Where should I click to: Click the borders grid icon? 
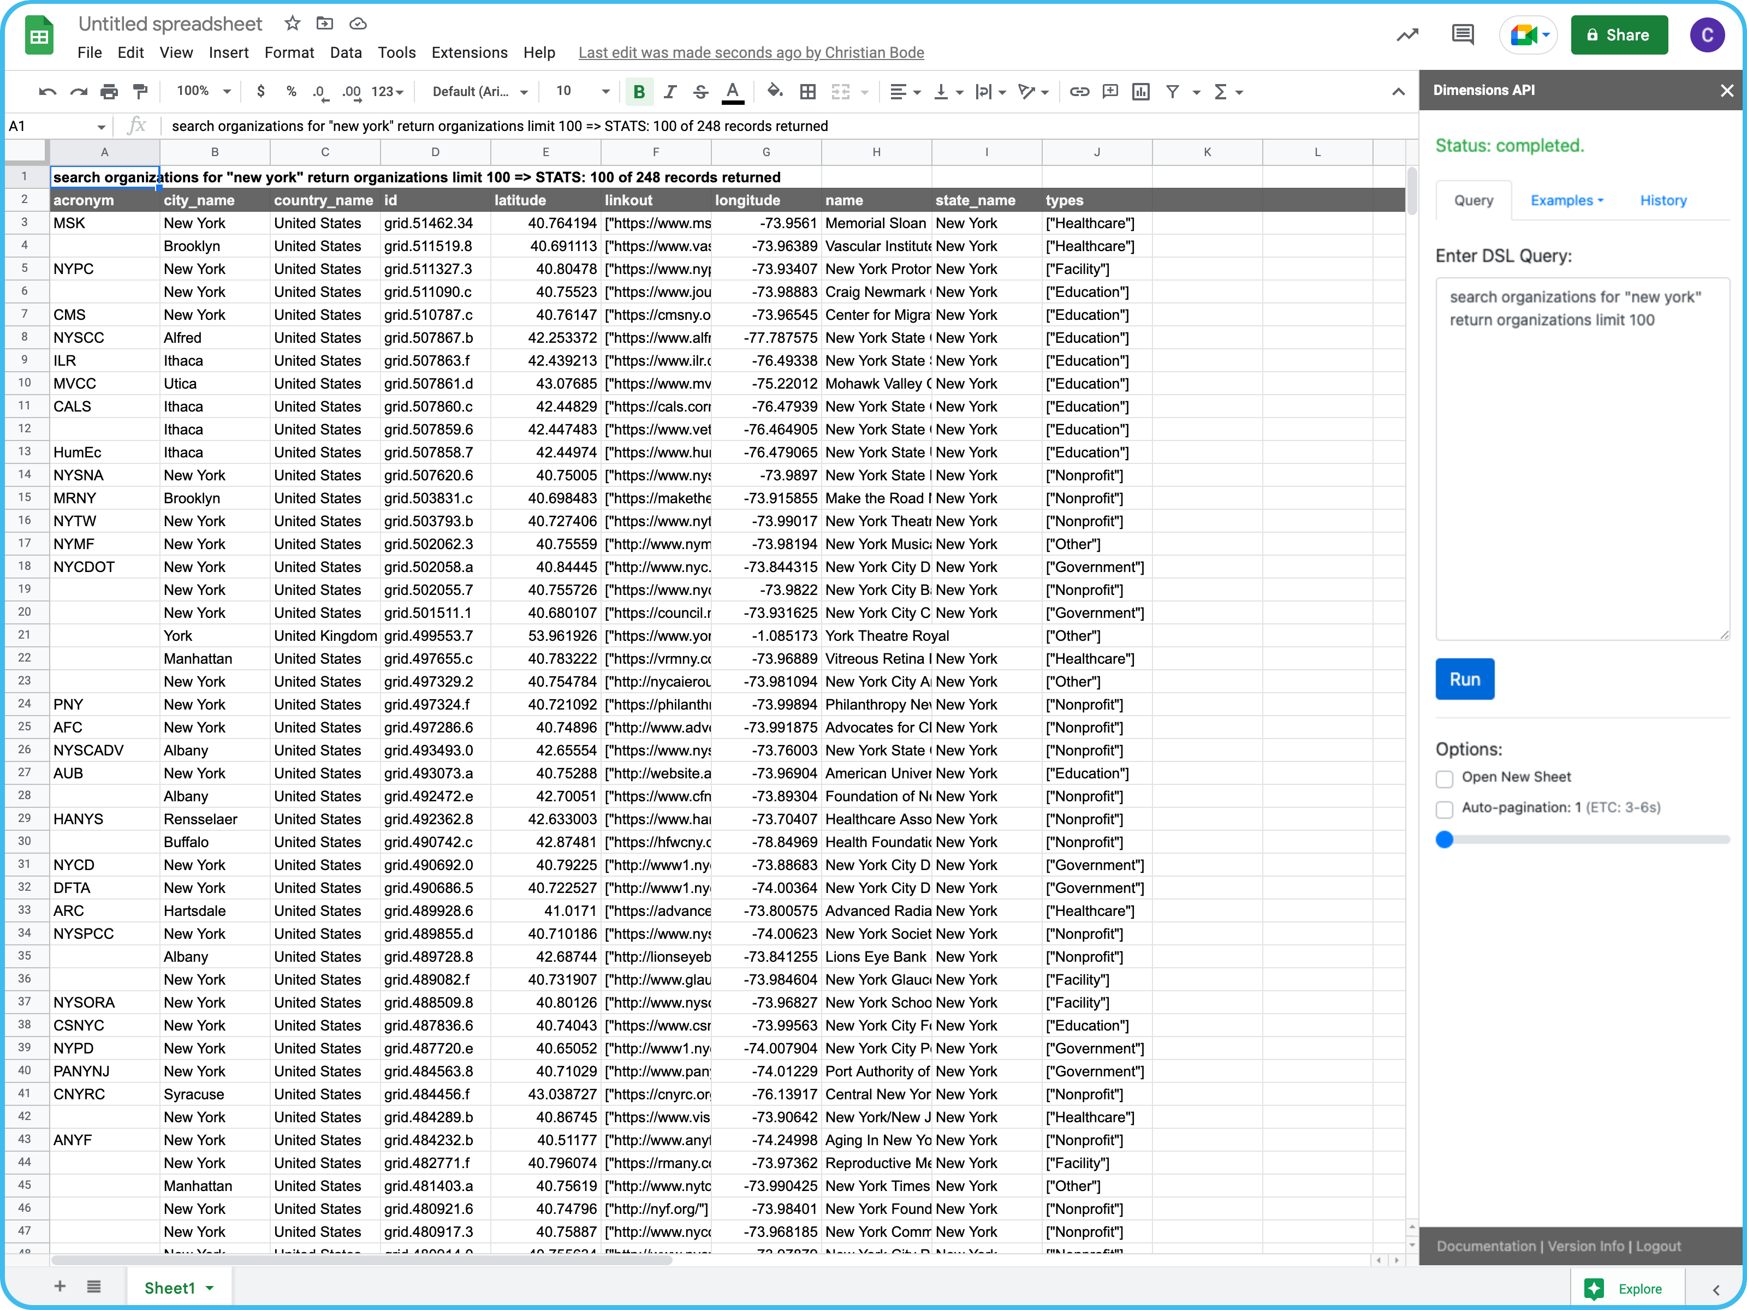(807, 92)
